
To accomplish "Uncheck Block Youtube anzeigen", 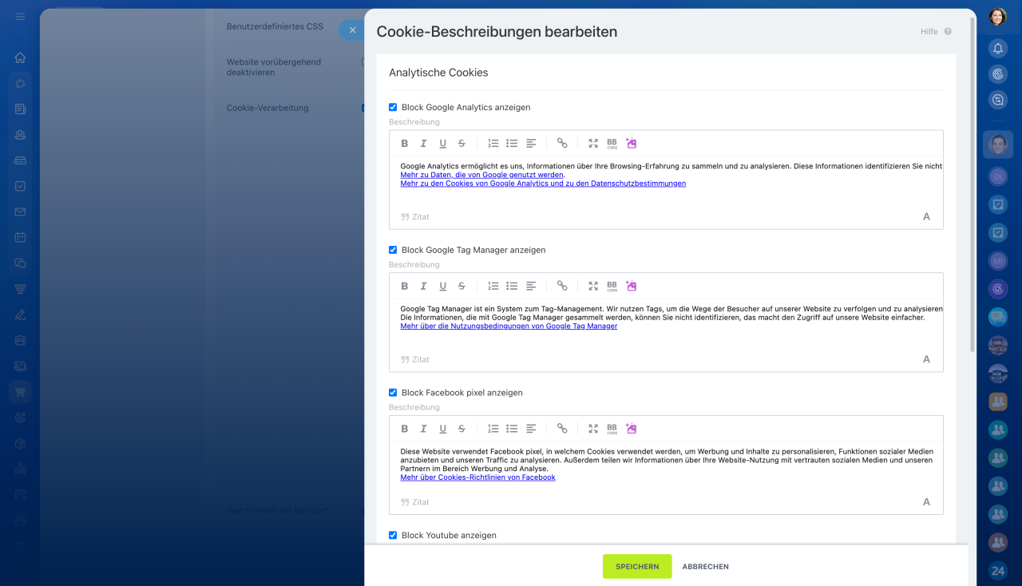I will (x=393, y=535).
